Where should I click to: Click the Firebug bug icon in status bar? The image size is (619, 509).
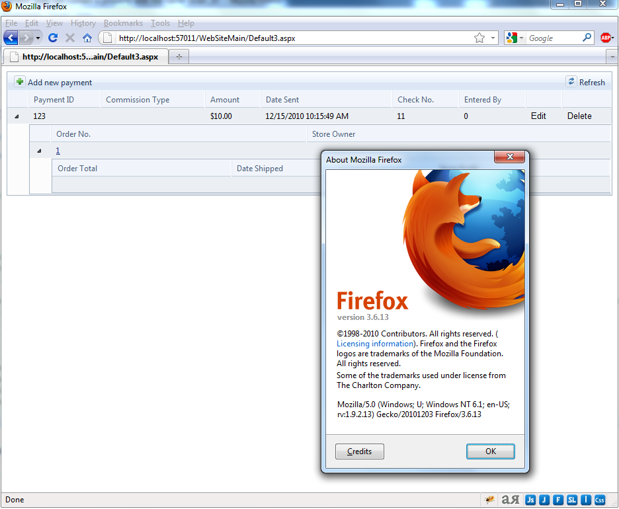pyautogui.click(x=489, y=500)
